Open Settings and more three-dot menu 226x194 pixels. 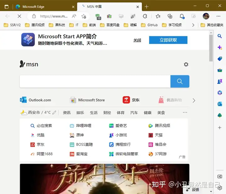(218, 16)
